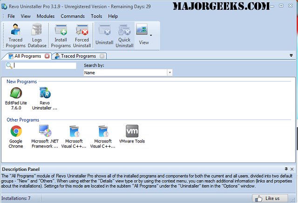Pin the Description Panel
Screen dimensions: 298x203
[286, 169]
